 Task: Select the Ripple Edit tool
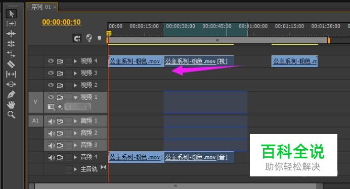[x=11, y=34]
